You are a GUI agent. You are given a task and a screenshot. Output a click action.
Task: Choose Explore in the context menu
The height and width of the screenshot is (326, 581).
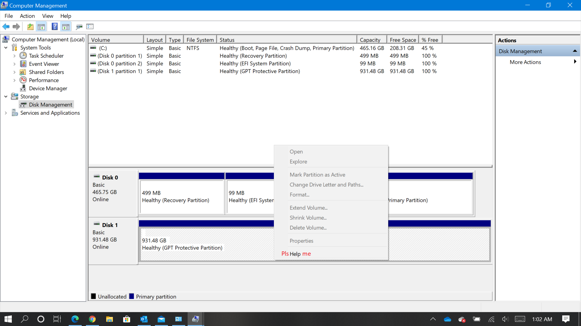[331, 161]
